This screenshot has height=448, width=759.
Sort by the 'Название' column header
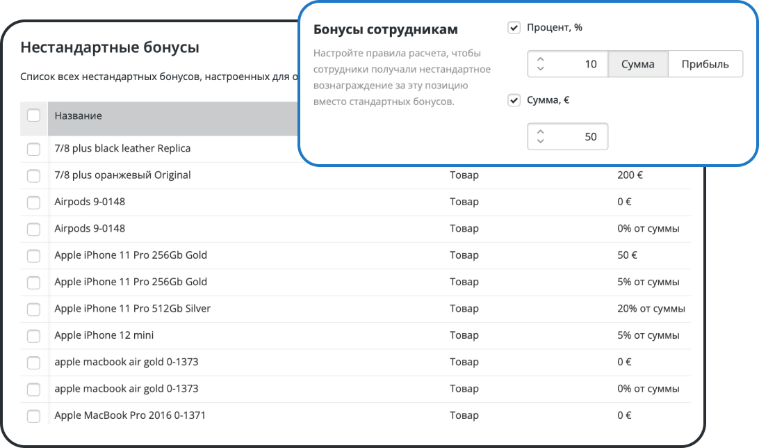pos(79,116)
